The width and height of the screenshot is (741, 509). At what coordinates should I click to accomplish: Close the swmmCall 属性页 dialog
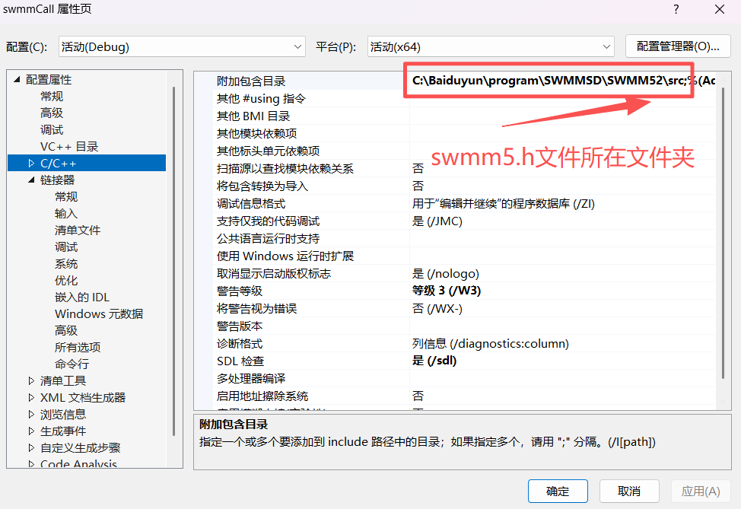coord(720,9)
